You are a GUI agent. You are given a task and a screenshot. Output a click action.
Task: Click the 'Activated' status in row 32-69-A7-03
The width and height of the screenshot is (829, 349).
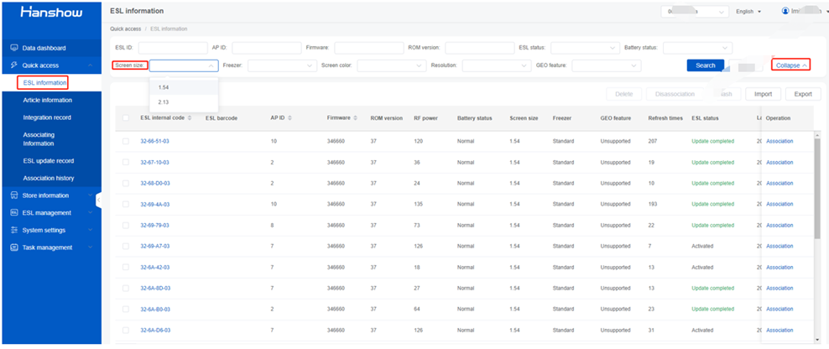(x=702, y=247)
